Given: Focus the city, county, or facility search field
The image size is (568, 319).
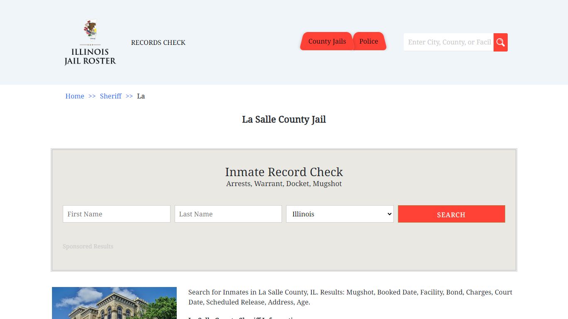Looking at the screenshot, I should click(x=449, y=42).
